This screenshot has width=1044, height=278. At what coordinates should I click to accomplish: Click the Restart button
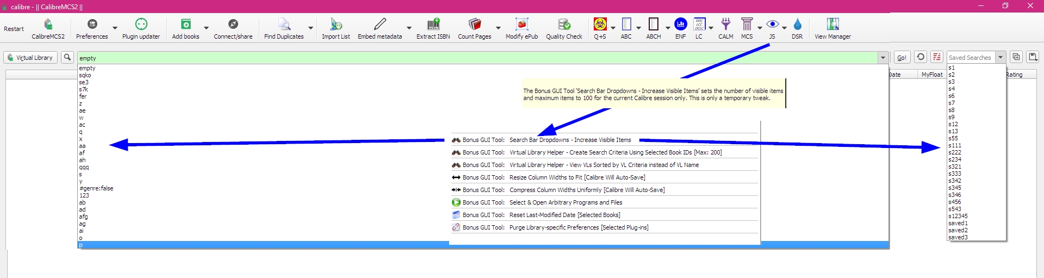[14, 29]
